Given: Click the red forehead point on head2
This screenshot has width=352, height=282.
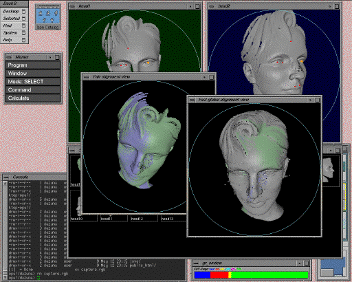Looking at the screenshot, I should [291, 41].
